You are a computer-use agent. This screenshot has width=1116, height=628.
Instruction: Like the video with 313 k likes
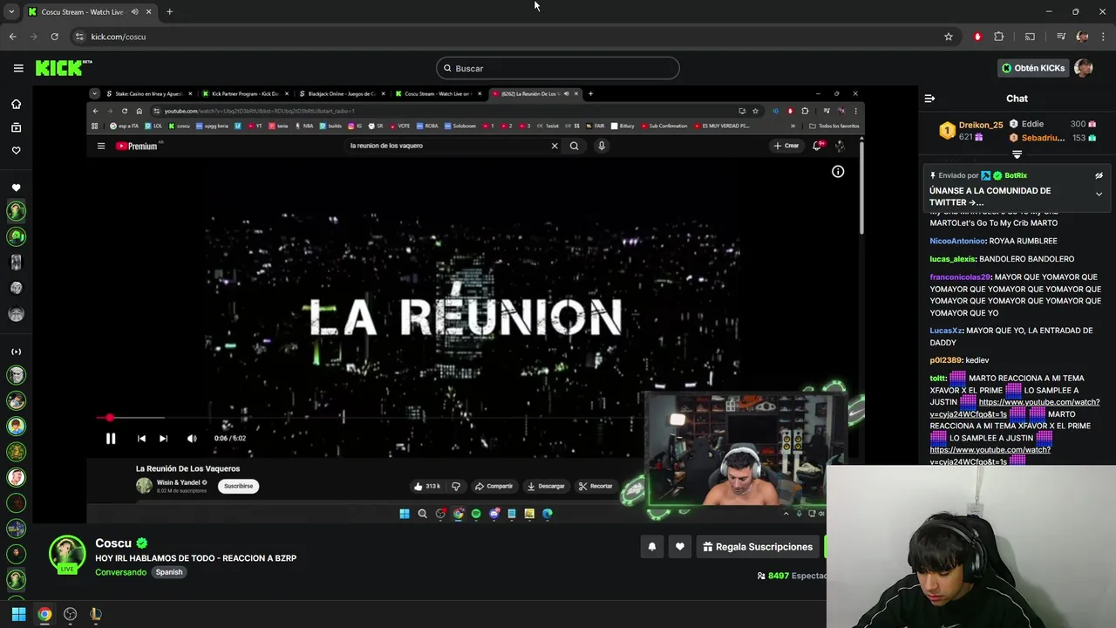tap(427, 486)
